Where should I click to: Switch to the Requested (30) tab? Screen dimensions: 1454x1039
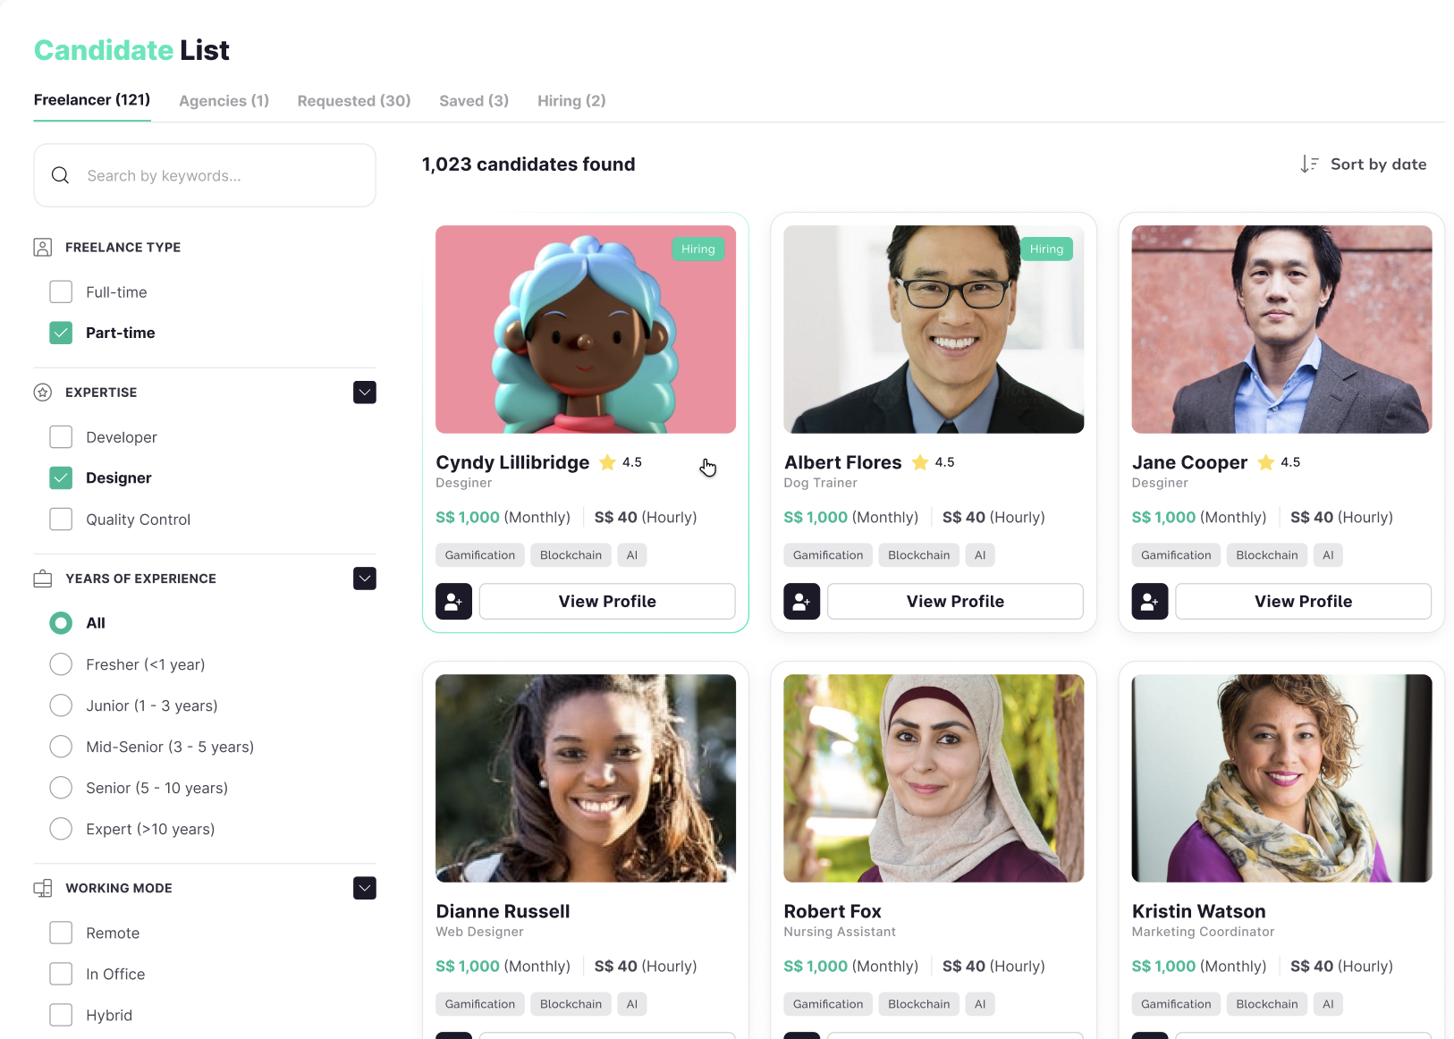[354, 101]
